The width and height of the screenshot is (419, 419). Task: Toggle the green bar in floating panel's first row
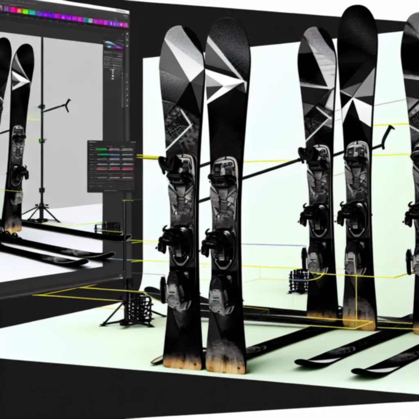[x=101, y=149]
